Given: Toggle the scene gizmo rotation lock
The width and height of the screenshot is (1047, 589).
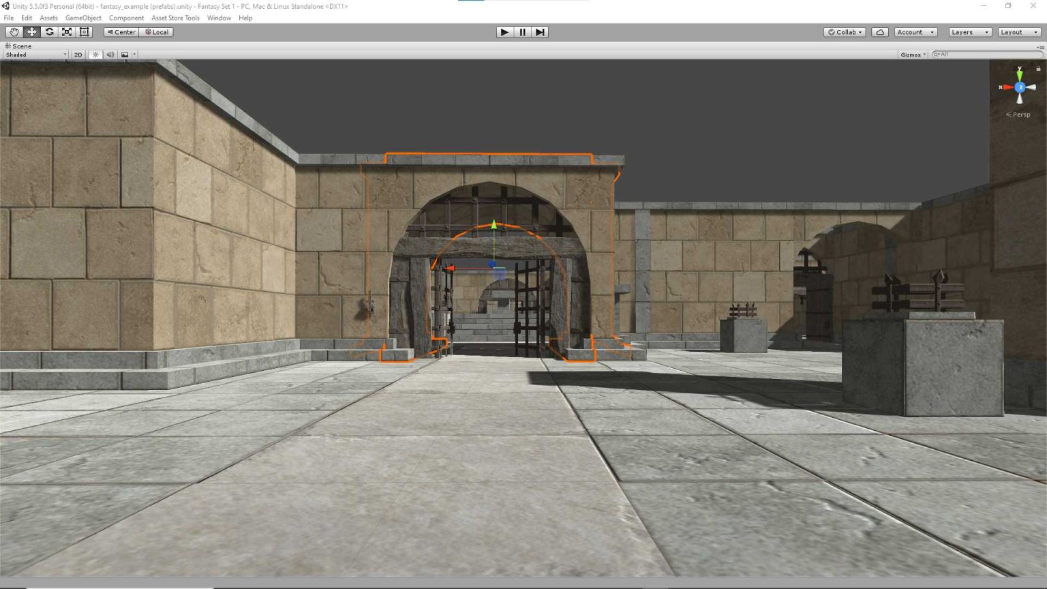Looking at the screenshot, I should pos(1038,69).
